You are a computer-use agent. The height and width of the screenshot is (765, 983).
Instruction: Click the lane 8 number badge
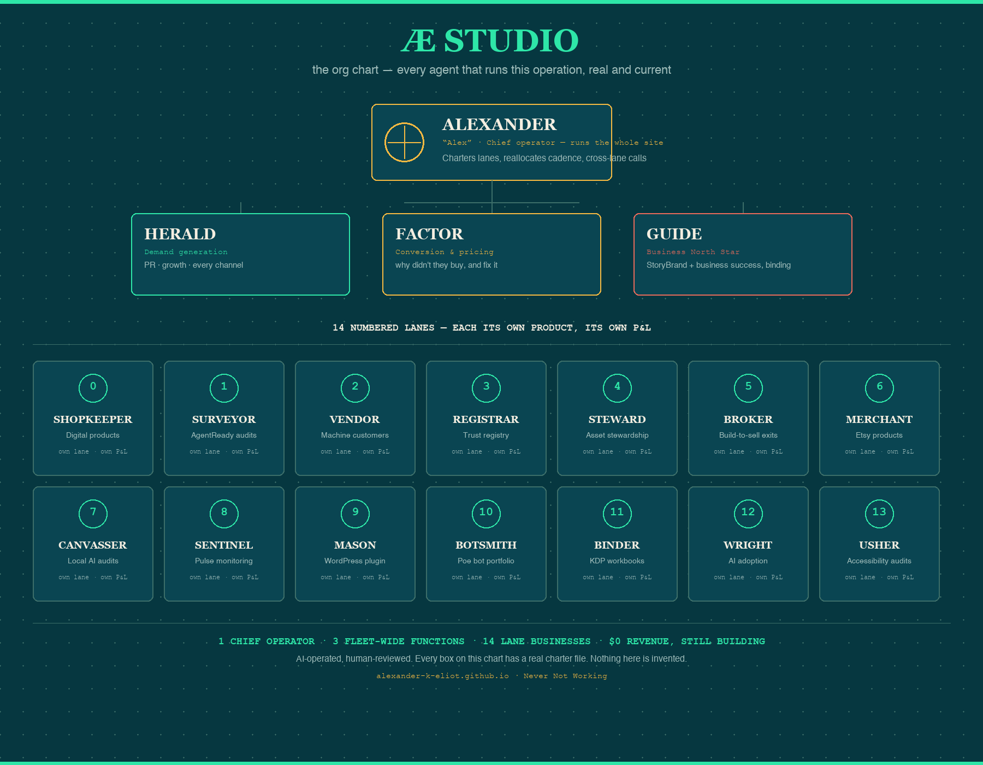(224, 514)
